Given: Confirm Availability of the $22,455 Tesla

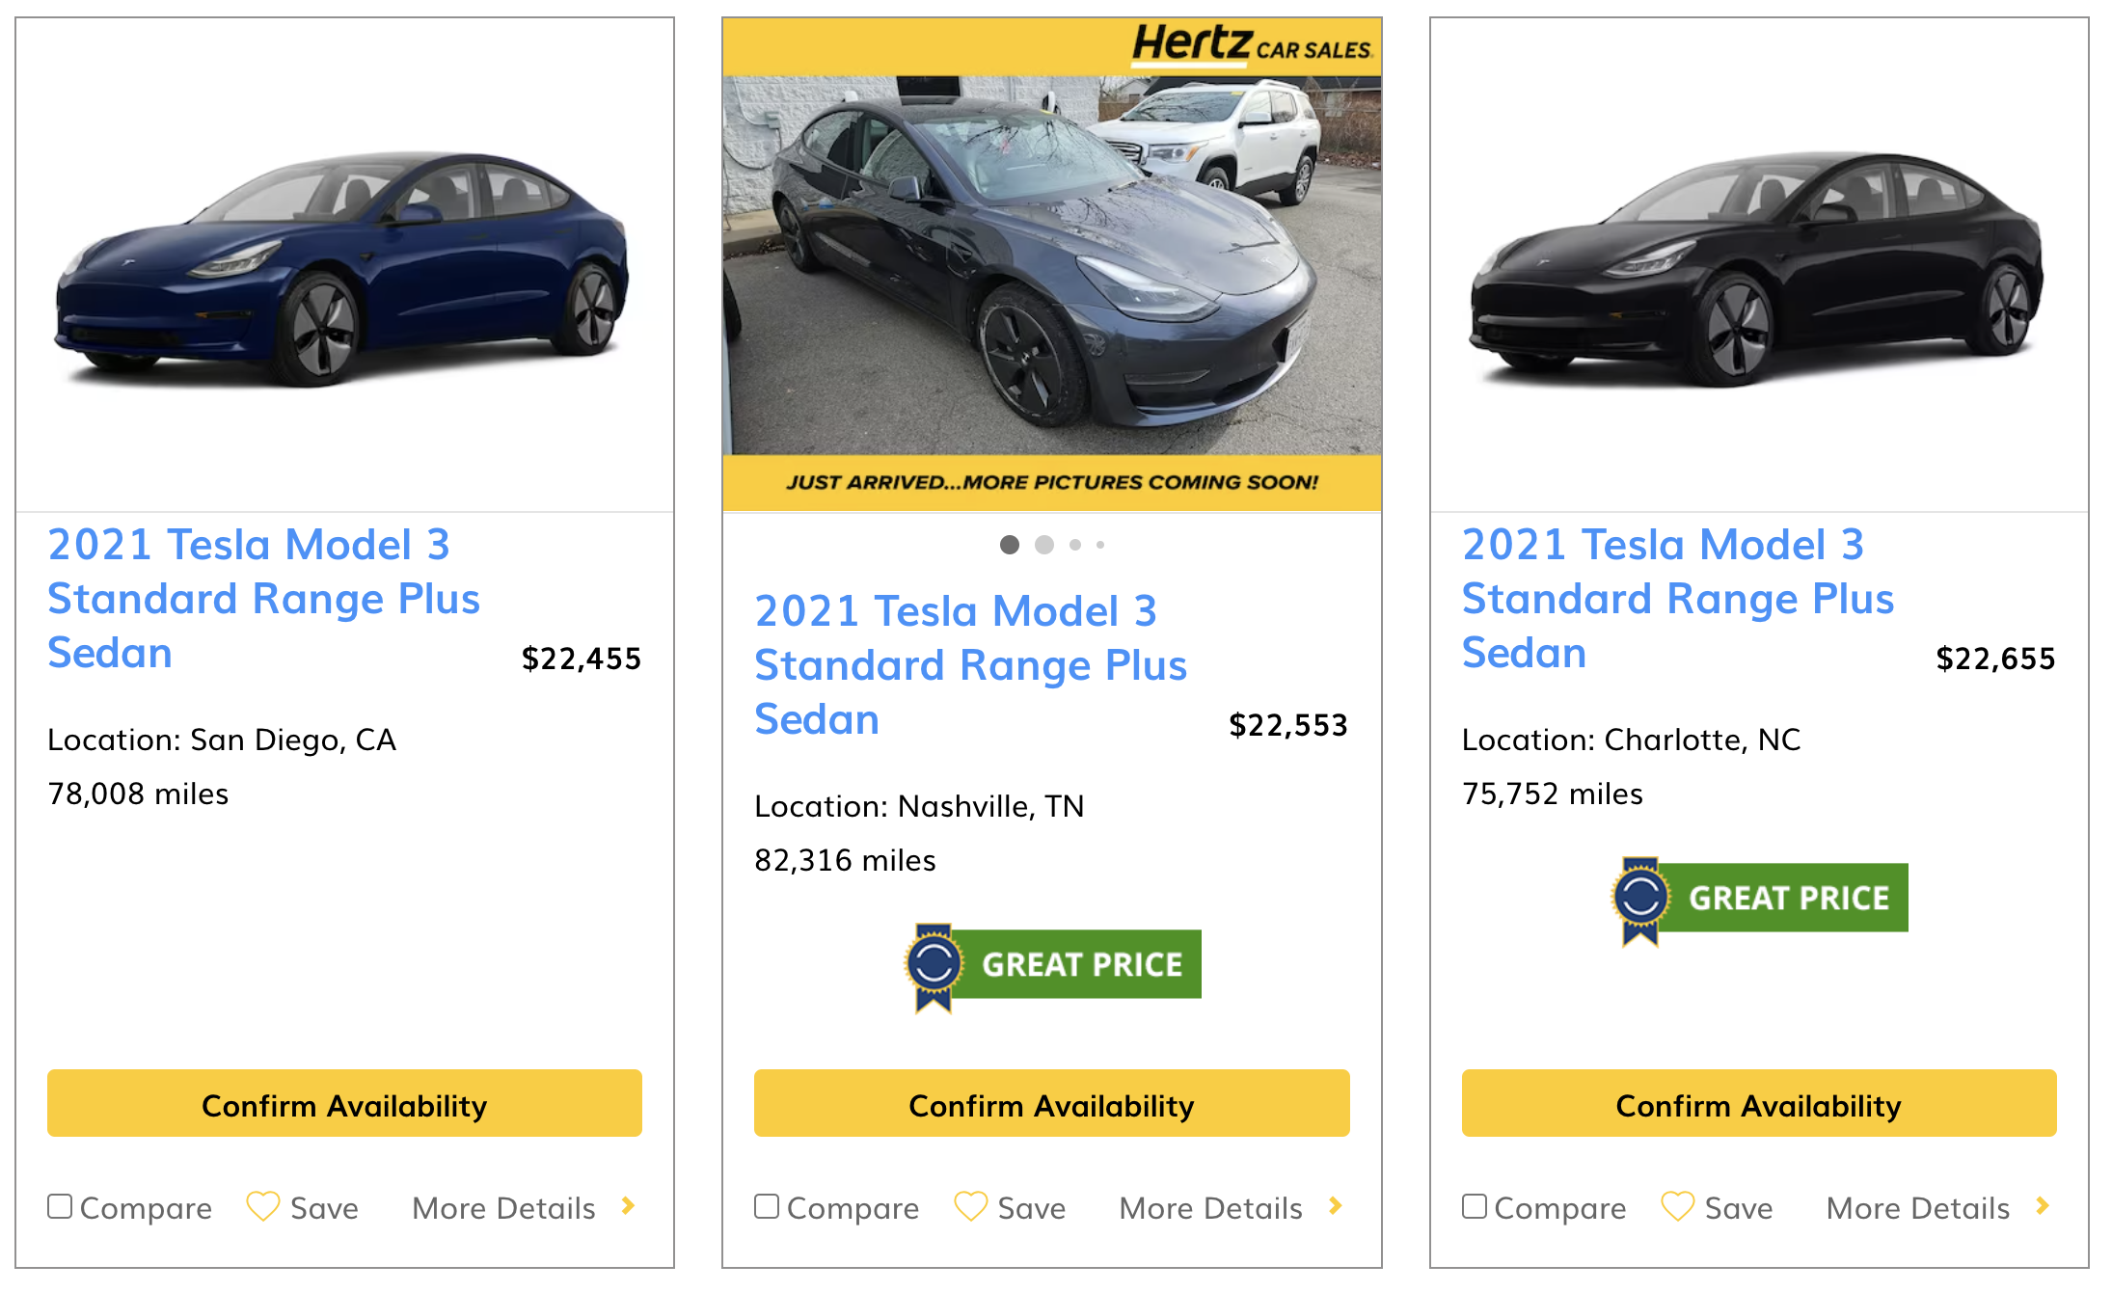Looking at the screenshot, I should tap(344, 1104).
